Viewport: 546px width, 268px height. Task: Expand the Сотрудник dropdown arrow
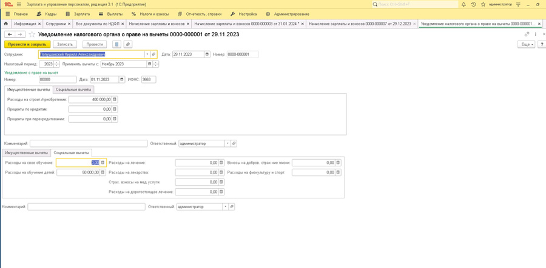click(147, 54)
